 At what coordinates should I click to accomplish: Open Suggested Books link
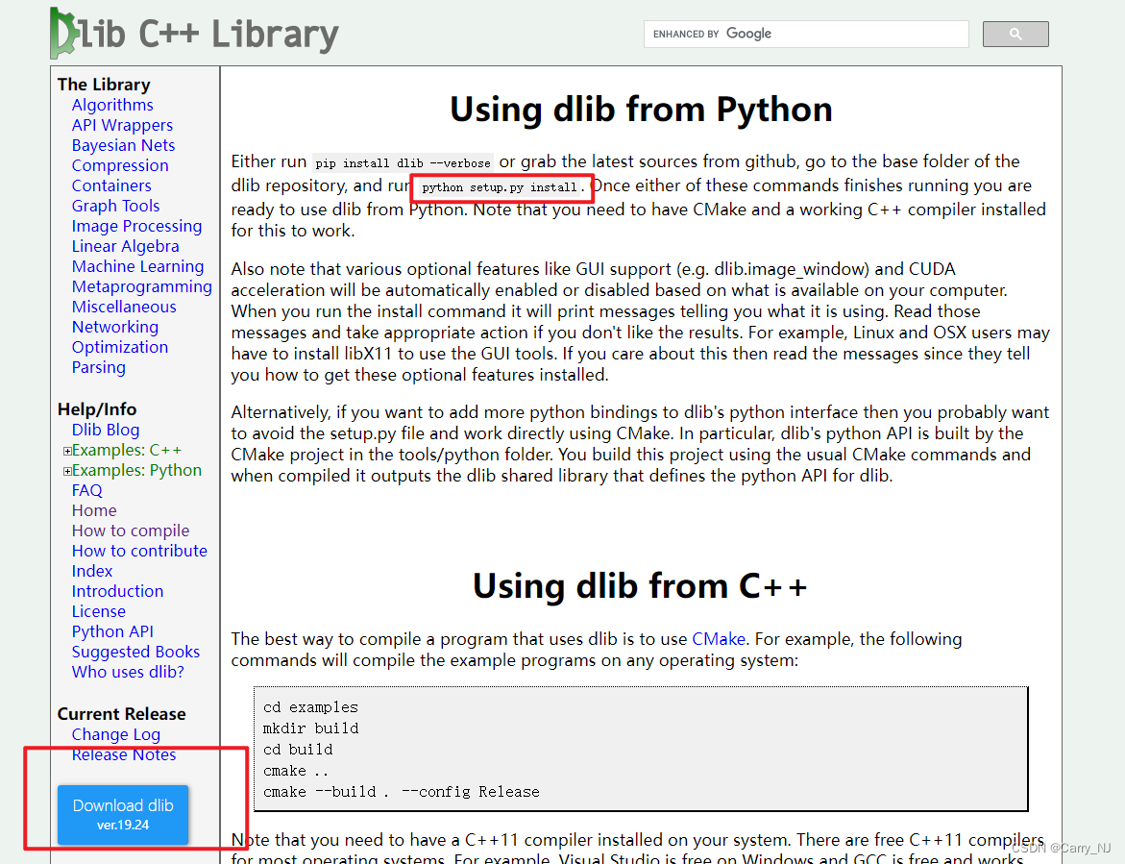pos(135,652)
